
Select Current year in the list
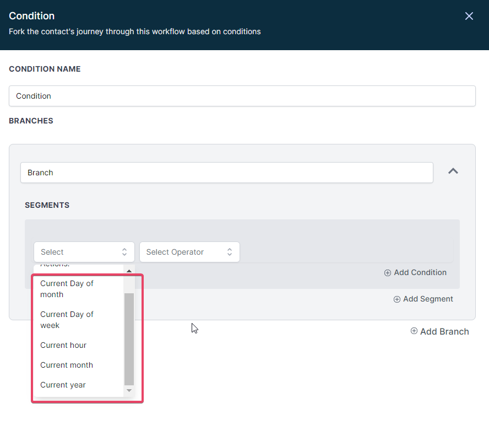63,385
